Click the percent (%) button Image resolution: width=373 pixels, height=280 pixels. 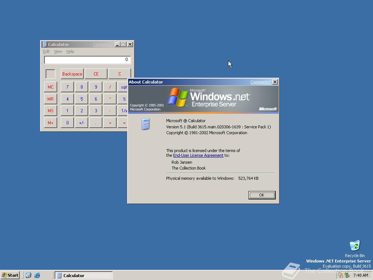pyautogui.click(x=123, y=99)
